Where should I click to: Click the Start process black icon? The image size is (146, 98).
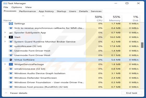[x=11, y=37]
